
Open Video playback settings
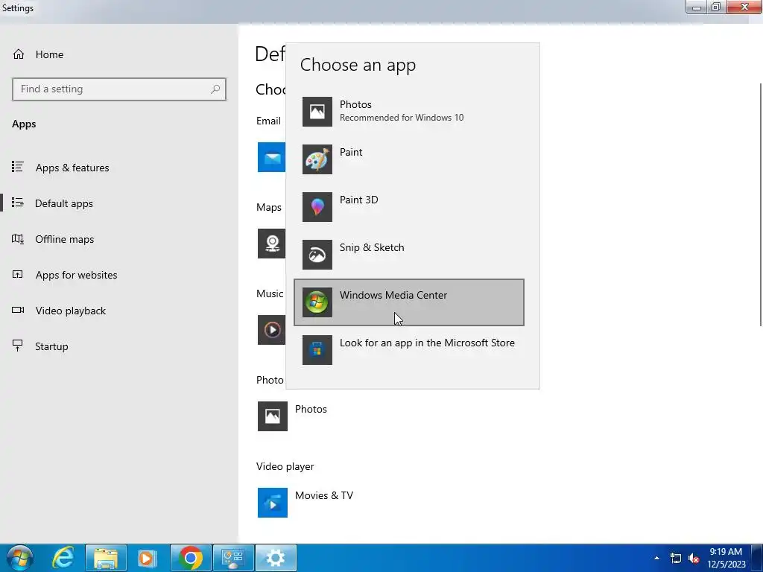pos(119,311)
